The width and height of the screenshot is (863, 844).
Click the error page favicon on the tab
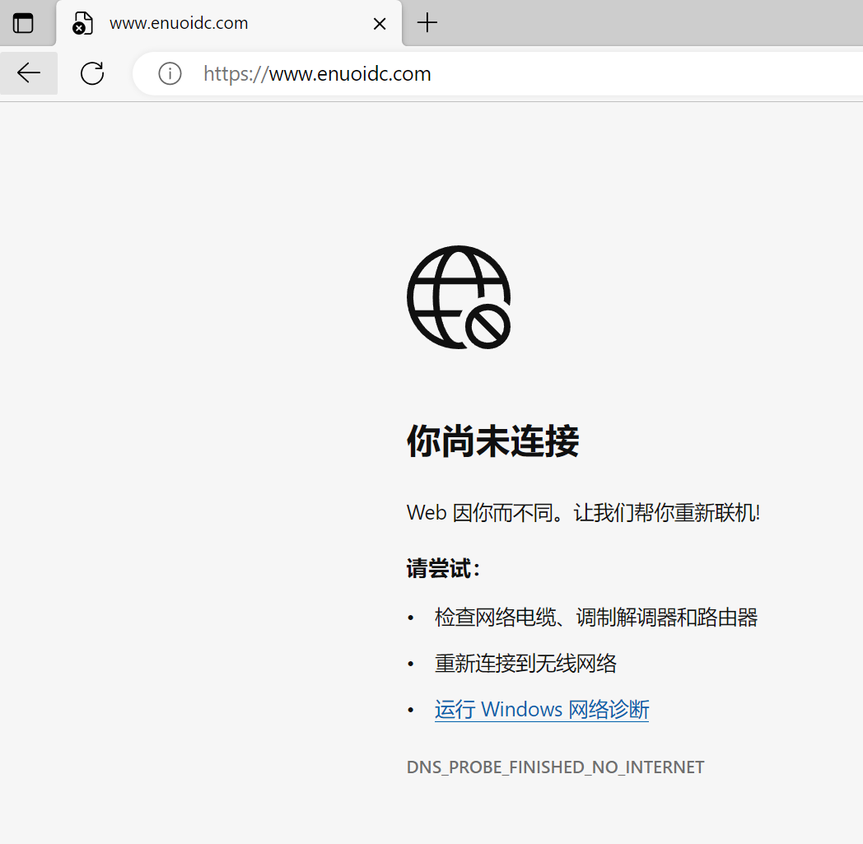point(82,23)
